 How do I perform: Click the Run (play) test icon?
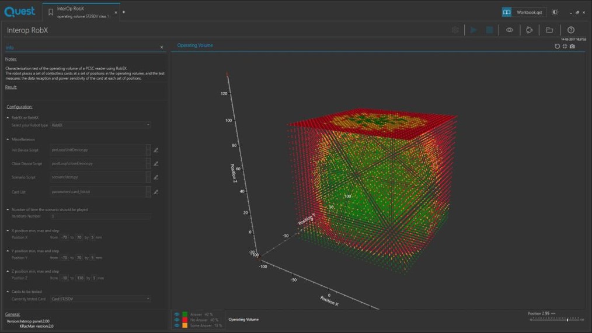pyautogui.click(x=473, y=30)
